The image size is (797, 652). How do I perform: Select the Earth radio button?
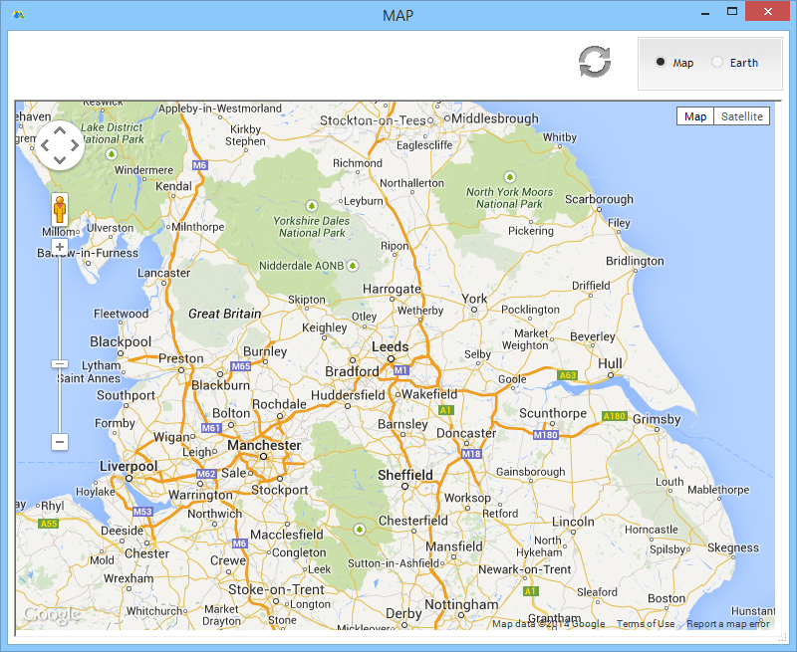(717, 62)
